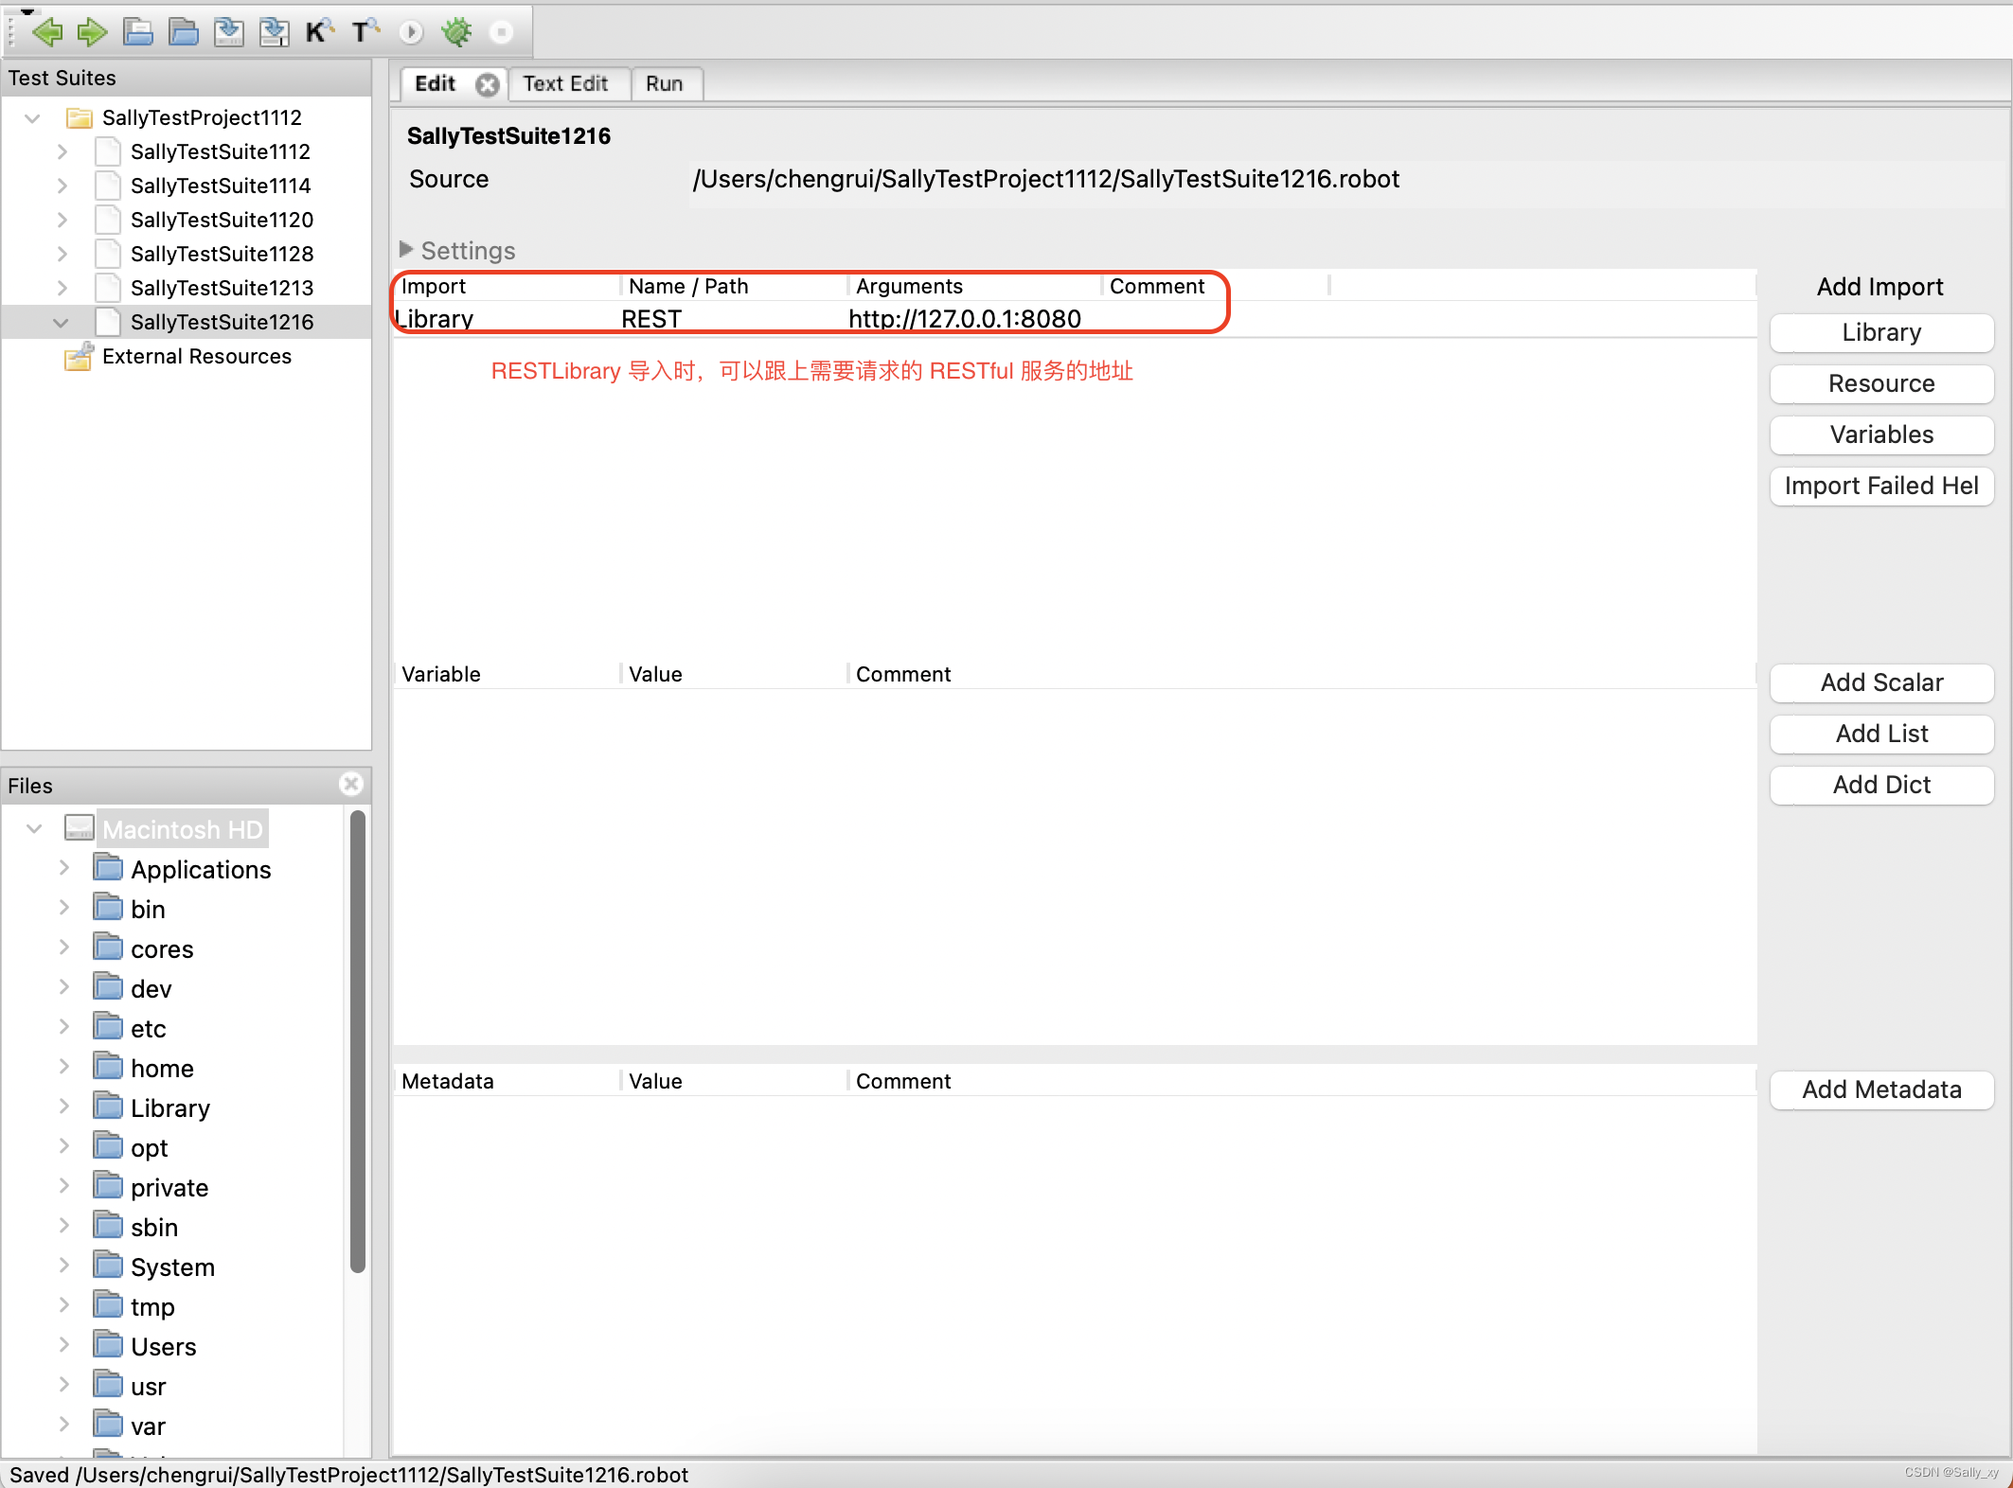Save all files icon

click(x=275, y=32)
